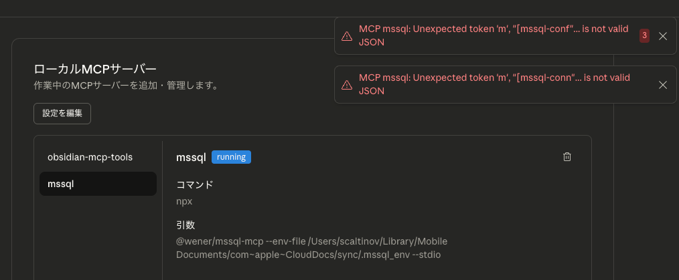Delete the mssql server with trash icon
This screenshot has width=679, height=280.
point(567,157)
